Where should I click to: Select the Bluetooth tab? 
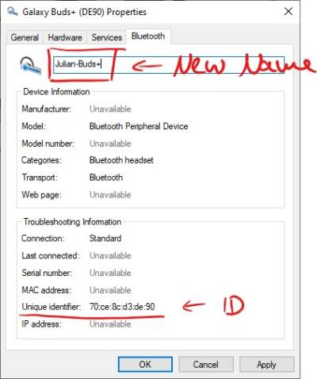[148, 36]
